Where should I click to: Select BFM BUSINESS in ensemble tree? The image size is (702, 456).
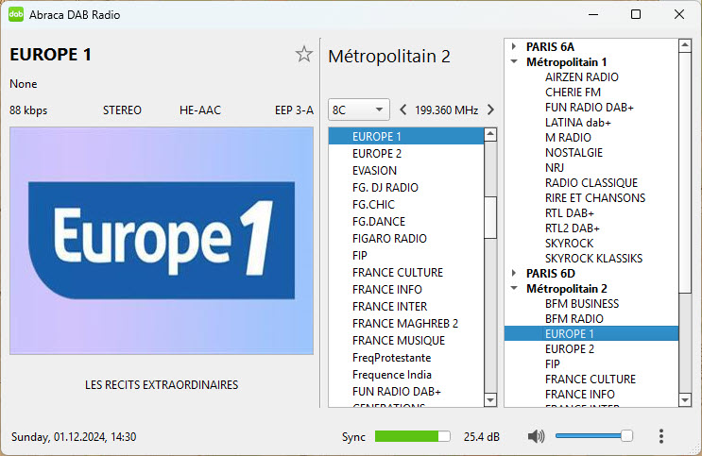pos(582,304)
